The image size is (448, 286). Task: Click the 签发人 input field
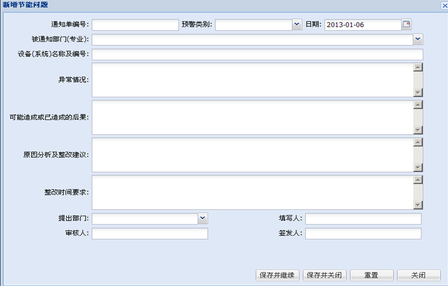coord(363,234)
